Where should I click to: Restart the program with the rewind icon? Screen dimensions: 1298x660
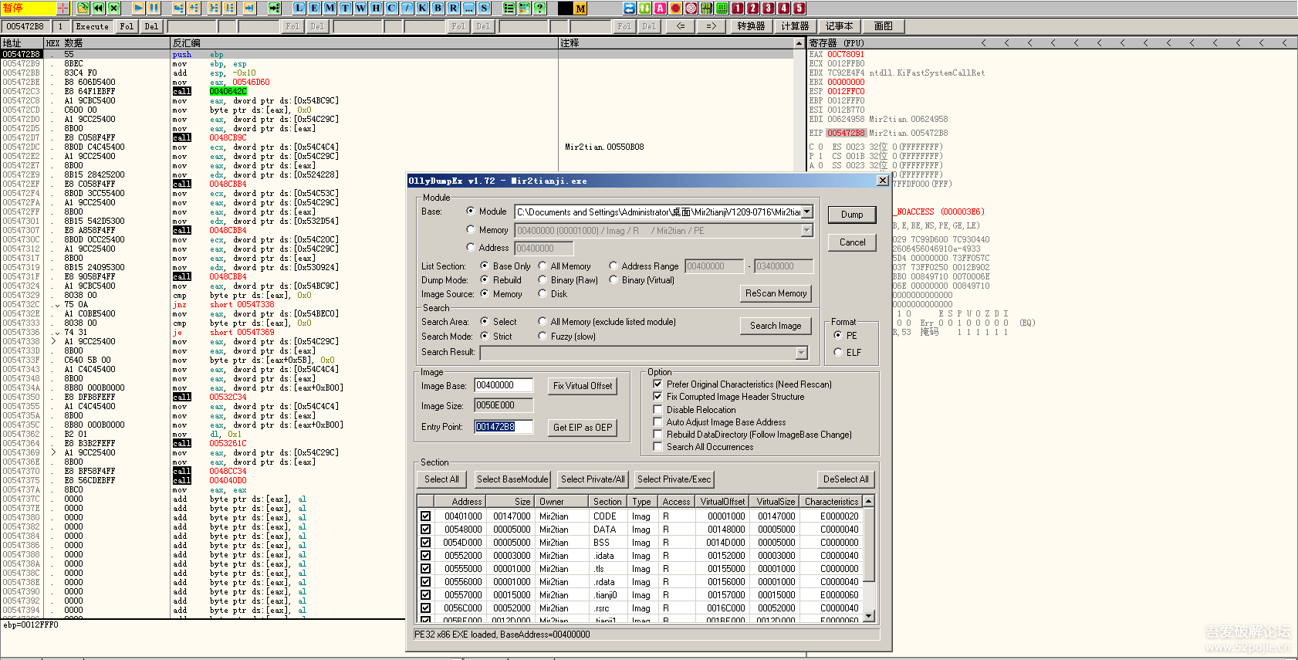(99, 8)
